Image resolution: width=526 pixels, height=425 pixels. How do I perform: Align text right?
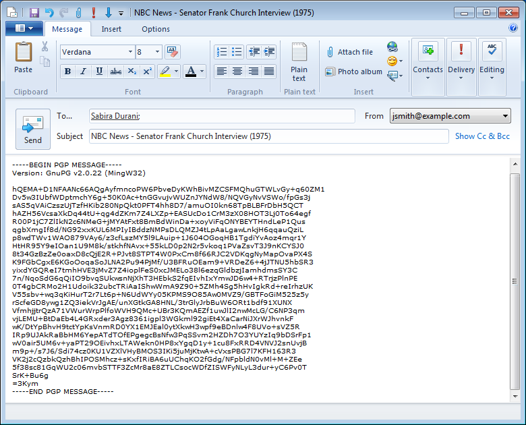254,71
